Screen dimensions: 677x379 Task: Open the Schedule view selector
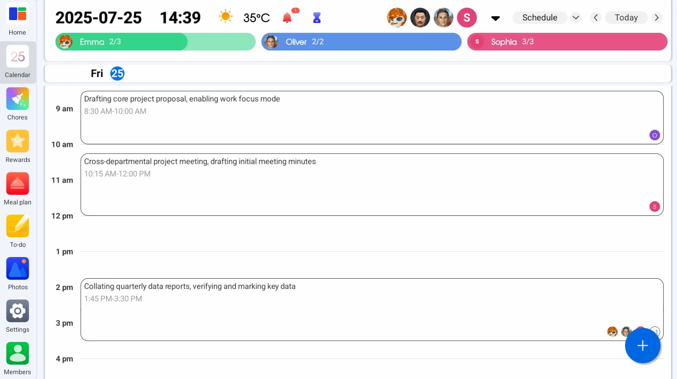(x=539, y=17)
